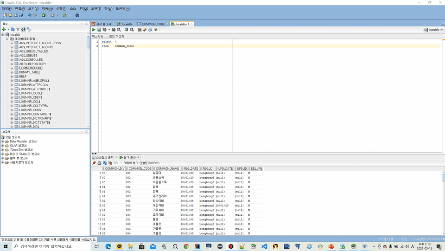445x251 pixels.
Task: Redo the last undone edit
Action: pyautogui.click(x=35, y=15)
